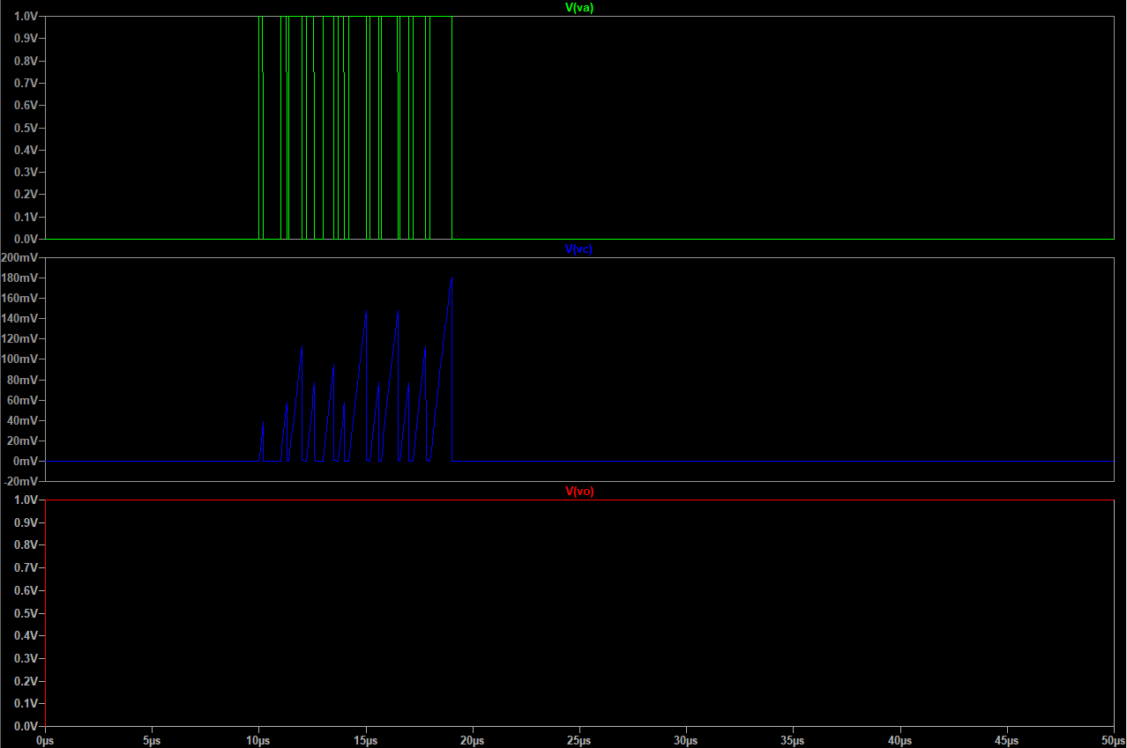Click the 0mV label on V(vc) axis
The width and height of the screenshot is (1127, 748).
pos(25,461)
